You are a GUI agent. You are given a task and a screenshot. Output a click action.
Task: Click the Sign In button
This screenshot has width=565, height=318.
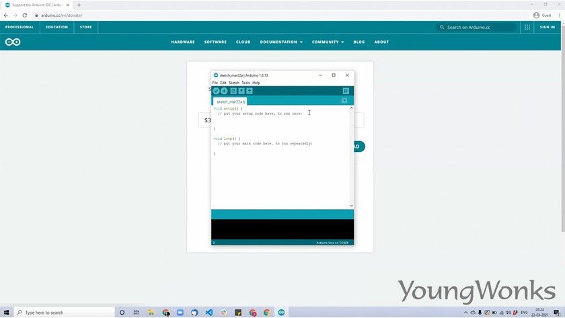click(548, 27)
